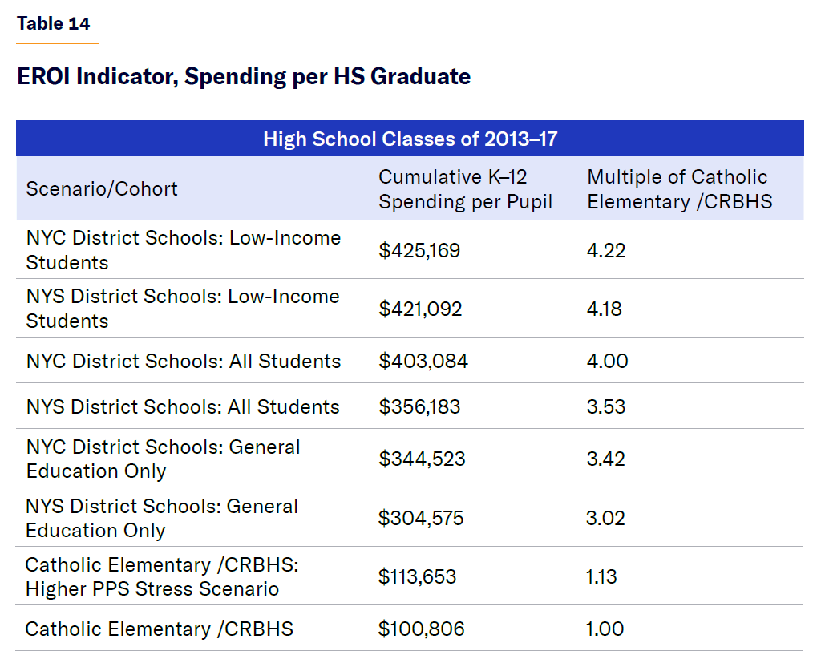Select the "Multiple of Catholic Elementary /CRBHS" column header
Image resolution: width=821 pixels, height=671 pixels.
point(679,189)
